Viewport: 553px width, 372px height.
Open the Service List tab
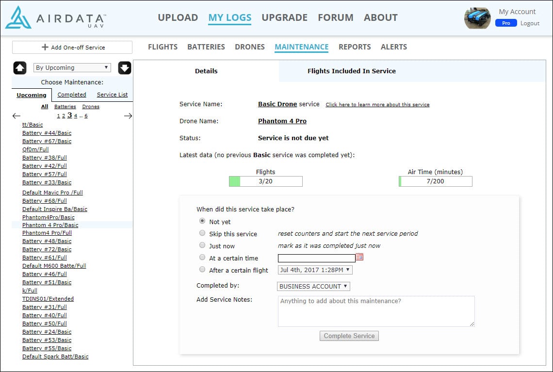point(112,95)
